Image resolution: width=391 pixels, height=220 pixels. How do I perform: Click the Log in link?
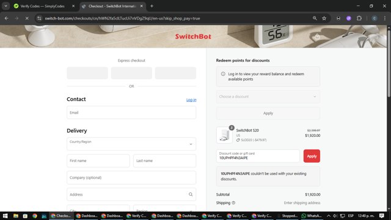click(x=191, y=100)
